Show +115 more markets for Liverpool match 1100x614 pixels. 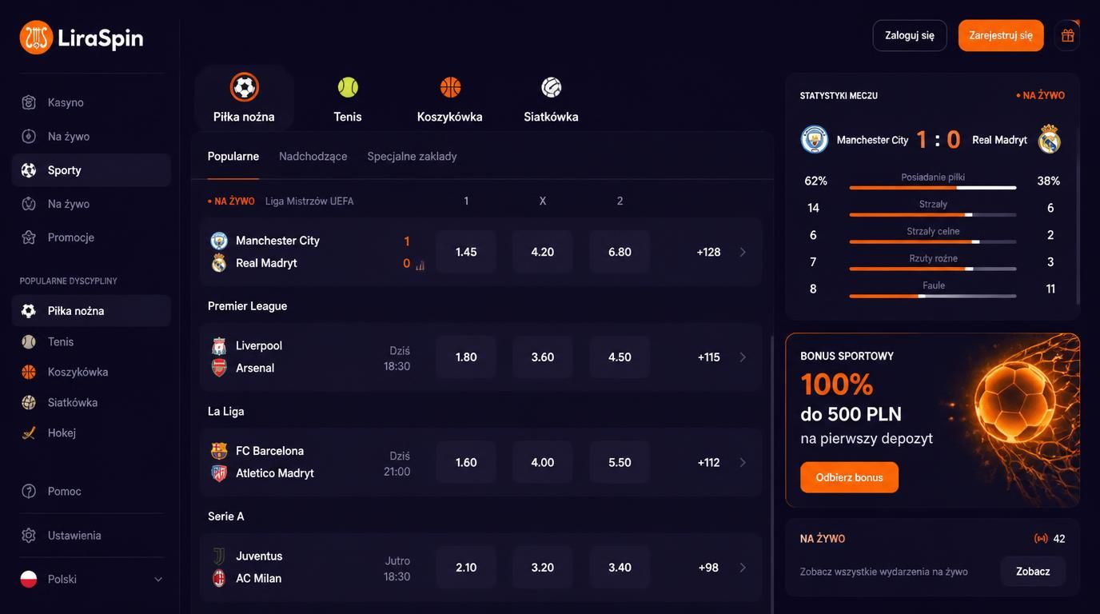click(x=708, y=357)
